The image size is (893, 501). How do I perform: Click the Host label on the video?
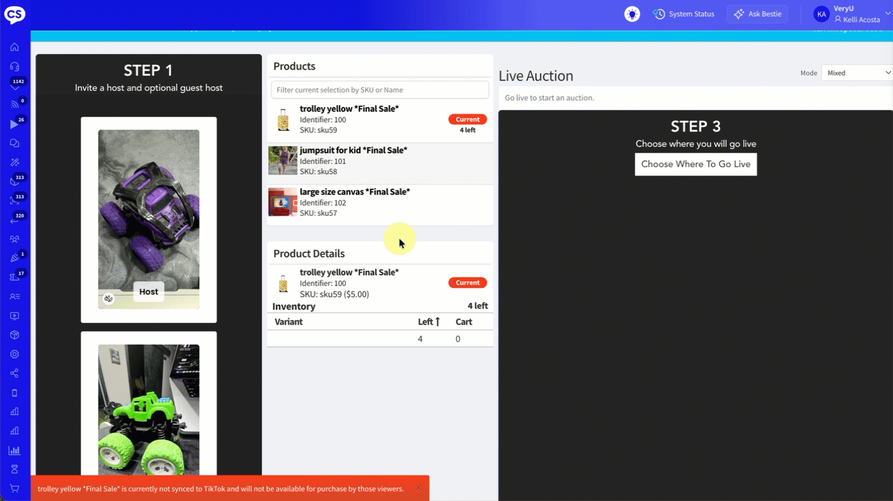tap(149, 292)
